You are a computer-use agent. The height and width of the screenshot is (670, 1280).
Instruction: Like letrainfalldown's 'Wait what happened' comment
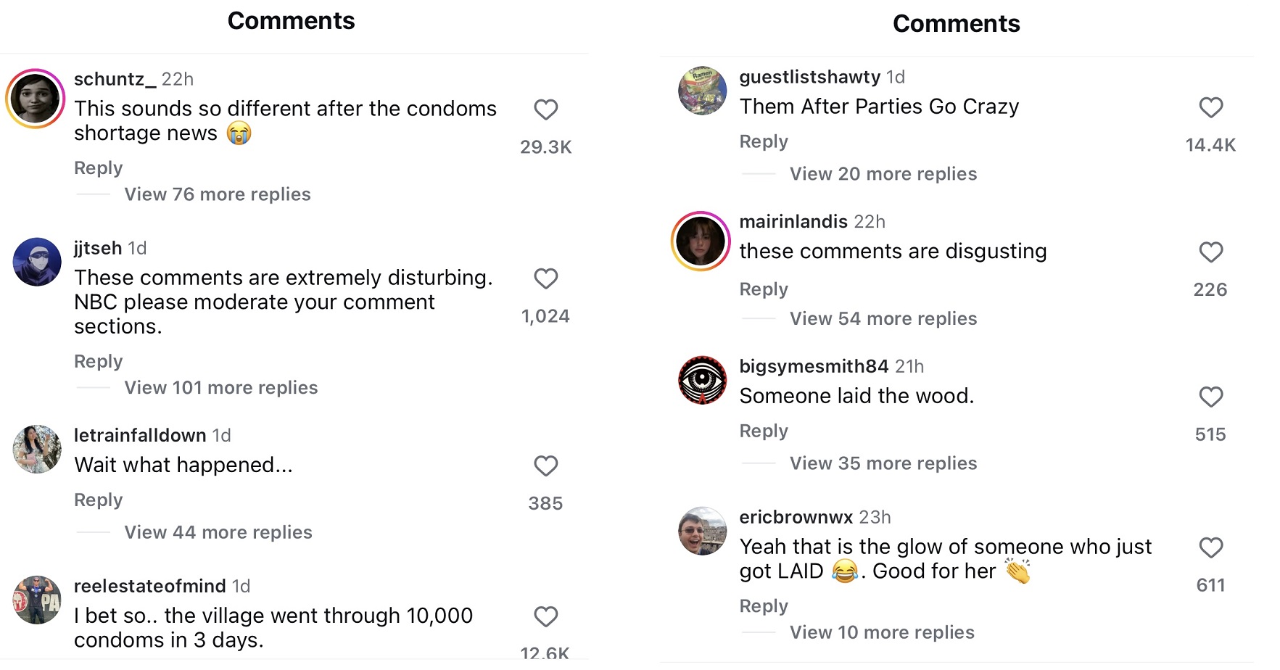tap(545, 466)
